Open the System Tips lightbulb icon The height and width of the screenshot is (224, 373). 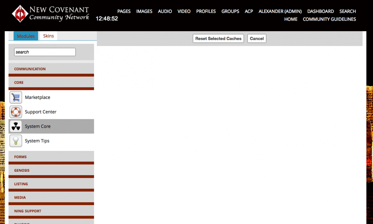click(x=16, y=141)
